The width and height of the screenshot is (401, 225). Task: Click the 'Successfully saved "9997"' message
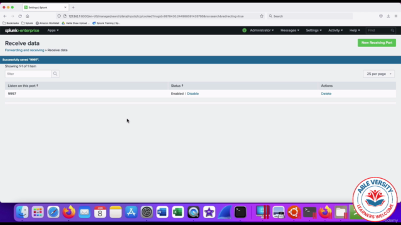tap(21, 60)
